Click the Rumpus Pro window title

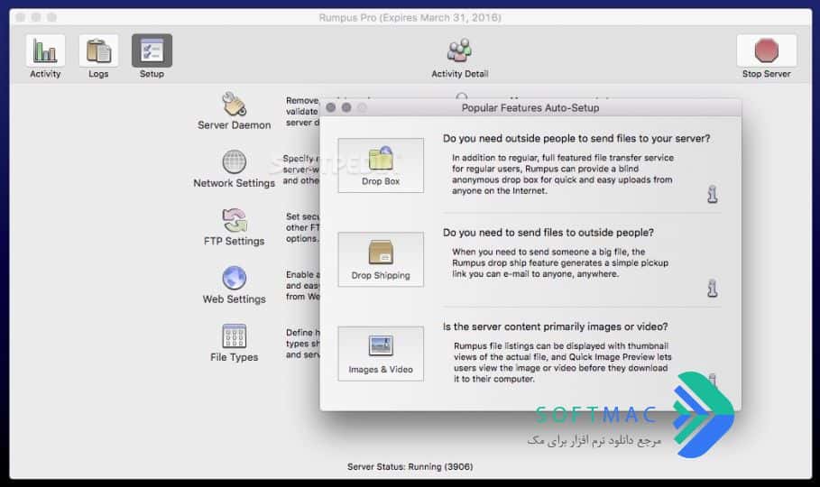coord(410,18)
